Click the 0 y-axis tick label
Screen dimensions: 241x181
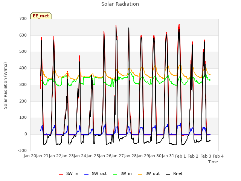(x=26, y=134)
